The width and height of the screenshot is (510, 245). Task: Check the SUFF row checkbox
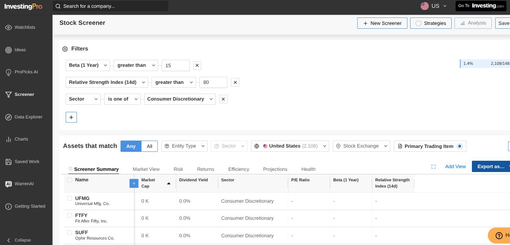70,233
